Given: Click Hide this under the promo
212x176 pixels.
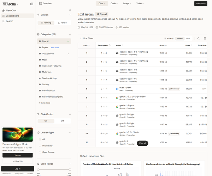Looking at the screenshot, I should [x=18, y=161].
